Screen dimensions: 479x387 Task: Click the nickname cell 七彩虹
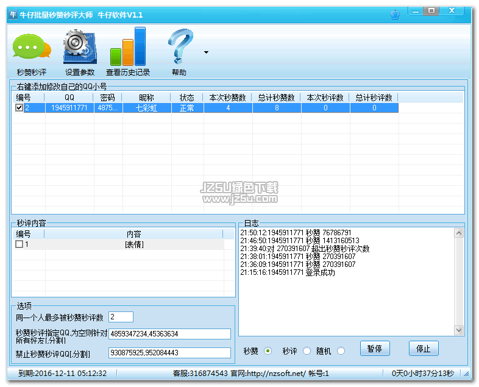pos(147,108)
